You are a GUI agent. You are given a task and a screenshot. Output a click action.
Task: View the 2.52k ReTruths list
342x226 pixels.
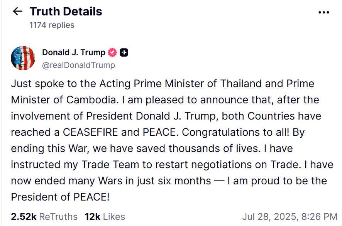44,217
